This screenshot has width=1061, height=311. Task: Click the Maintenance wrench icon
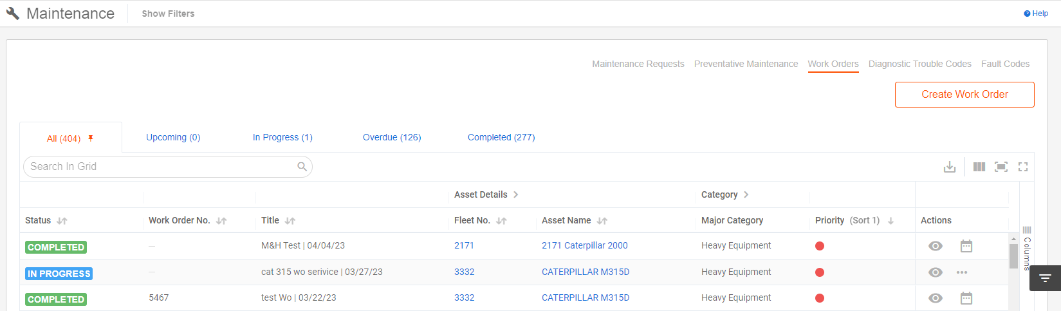(x=13, y=14)
